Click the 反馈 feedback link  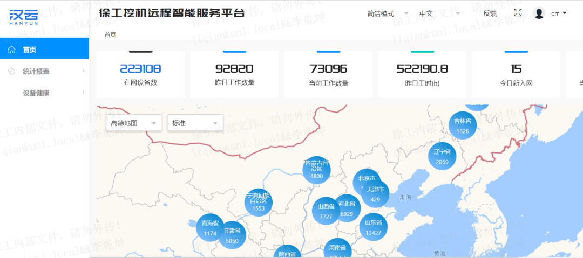click(x=490, y=14)
